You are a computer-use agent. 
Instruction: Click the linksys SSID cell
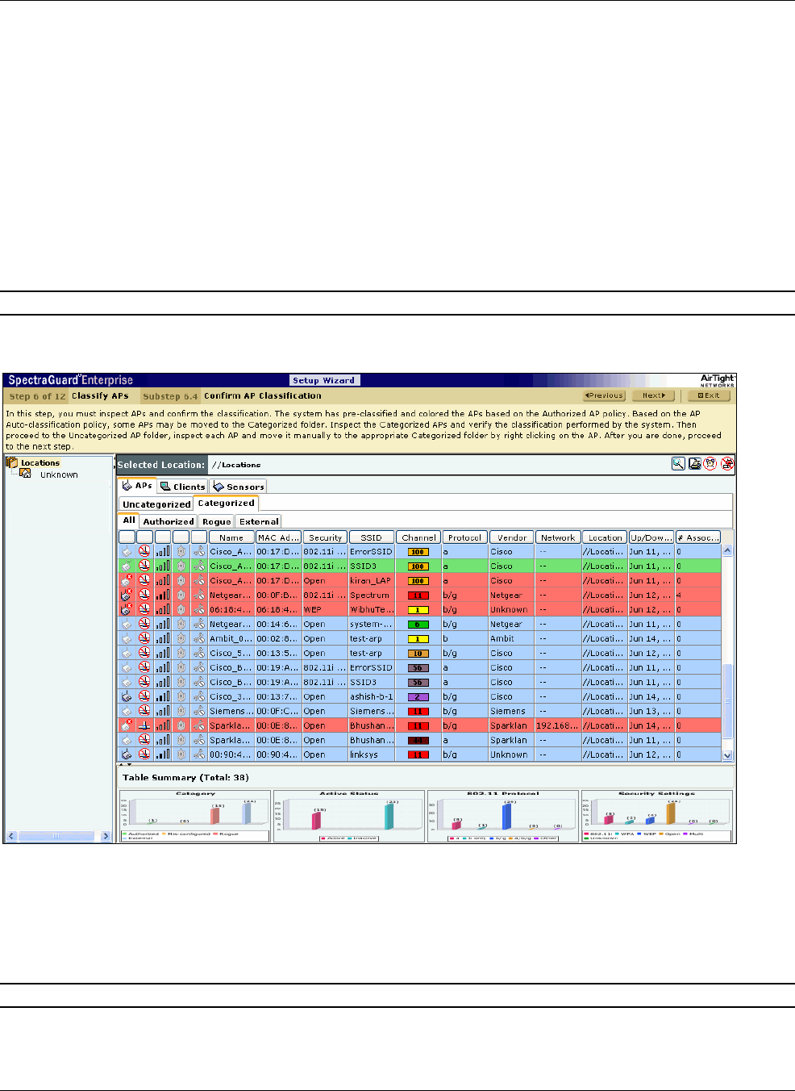(372, 755)
